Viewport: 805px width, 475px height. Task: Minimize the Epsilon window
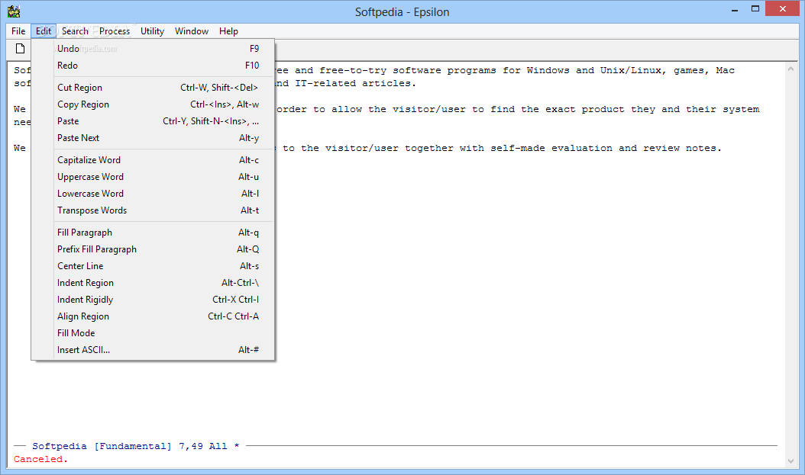pyautogui.click(x=735, y=9)
